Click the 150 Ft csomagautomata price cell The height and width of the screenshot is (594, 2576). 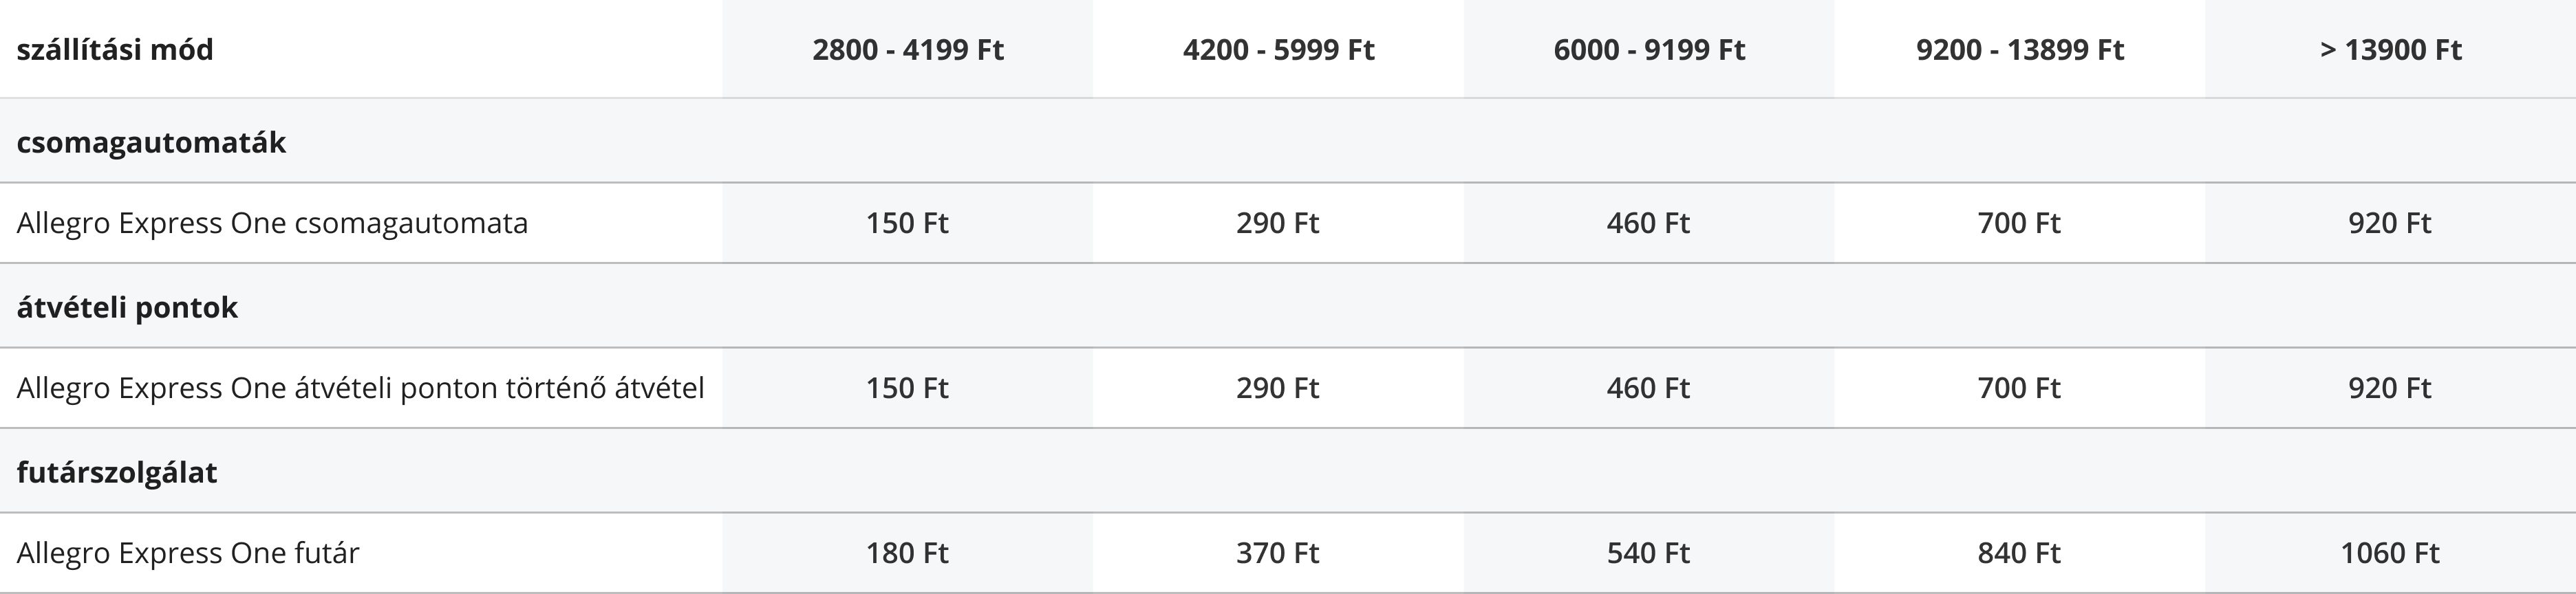pos(907,223)
